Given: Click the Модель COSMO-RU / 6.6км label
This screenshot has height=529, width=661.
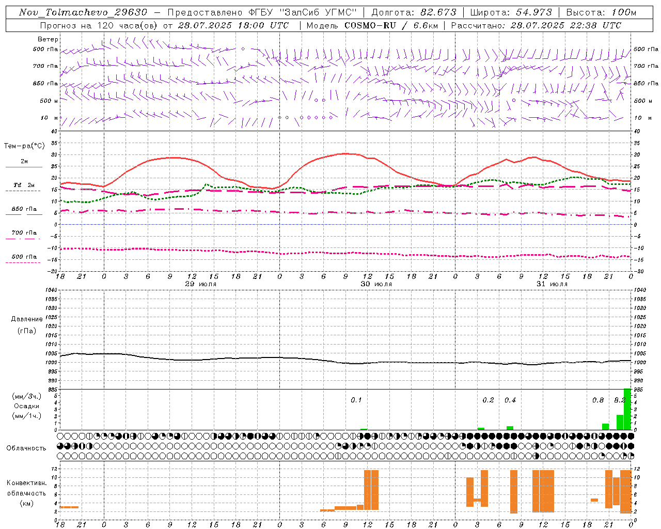Looking at the screenshot, I should tap(372, 25).
